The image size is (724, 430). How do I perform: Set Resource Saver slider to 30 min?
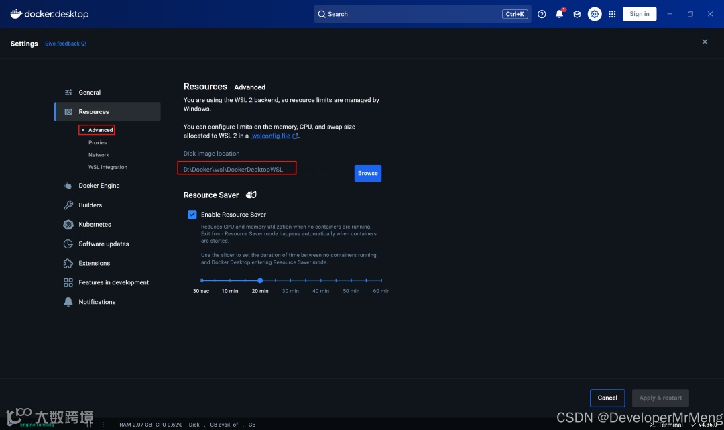(290, 280)
